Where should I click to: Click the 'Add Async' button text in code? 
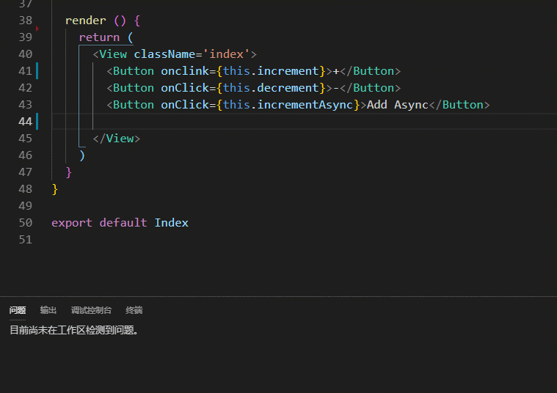398,105
